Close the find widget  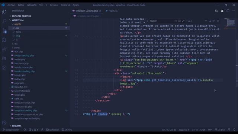point(218,21)
